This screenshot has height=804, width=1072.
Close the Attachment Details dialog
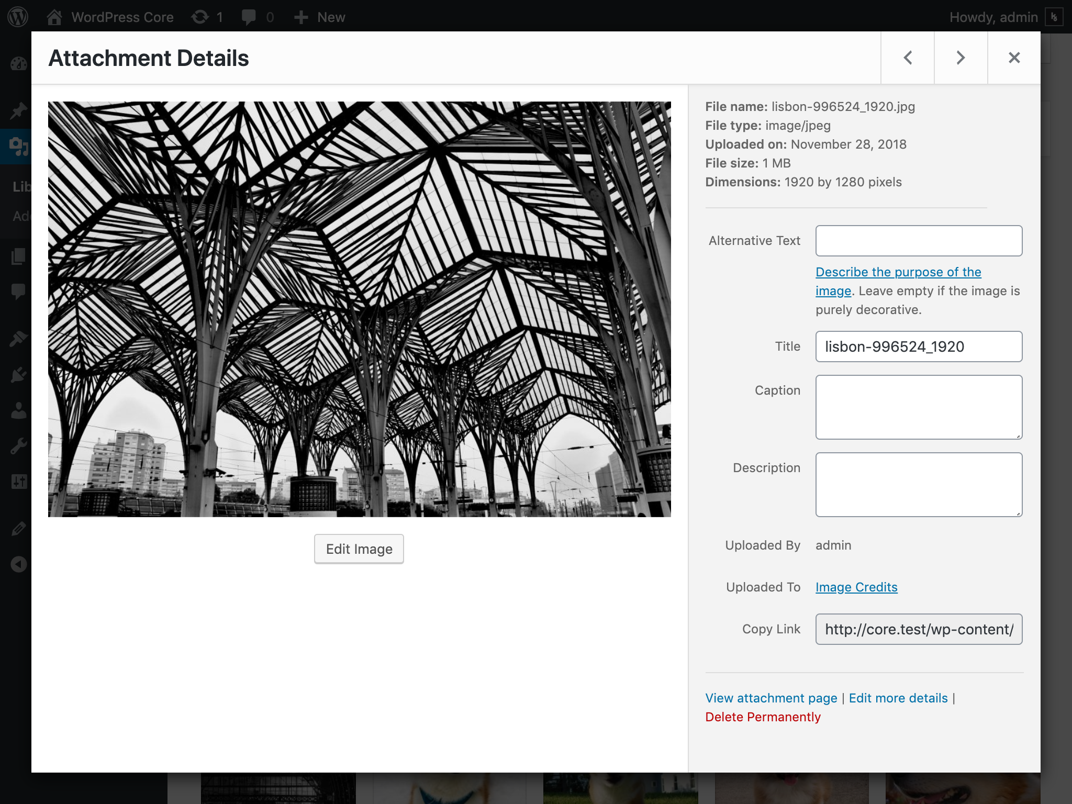pos(1014,58)
